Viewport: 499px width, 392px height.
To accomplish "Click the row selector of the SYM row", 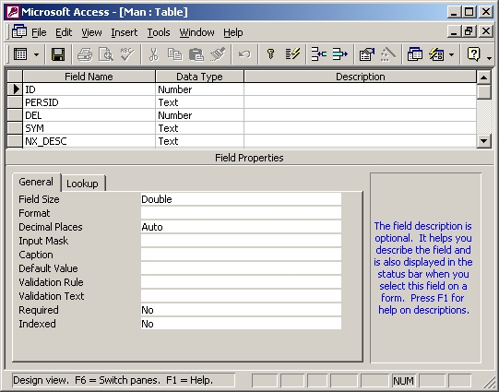I will pyautogui.click(x=15, y=128).
